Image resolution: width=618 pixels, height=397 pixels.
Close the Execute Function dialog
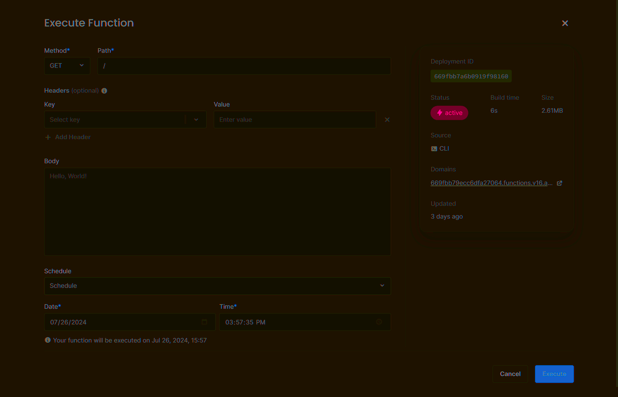tap(564, 23)
